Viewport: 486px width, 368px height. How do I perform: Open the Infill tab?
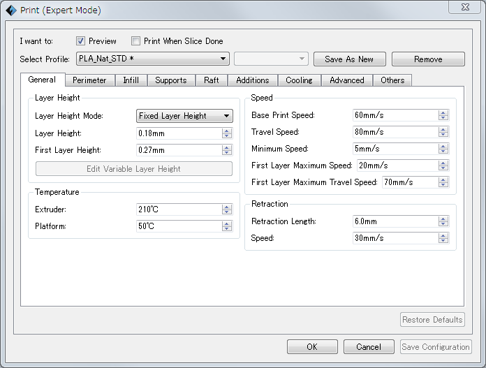click(x=131, y=80)
